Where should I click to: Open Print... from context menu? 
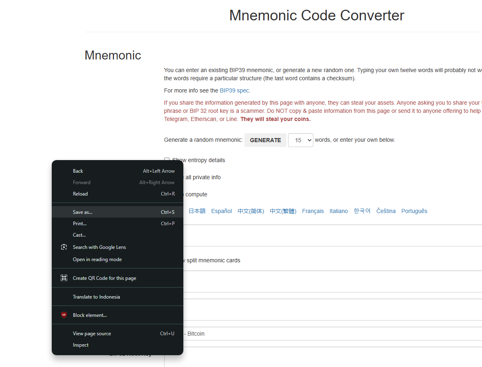[x=117, y=224]
